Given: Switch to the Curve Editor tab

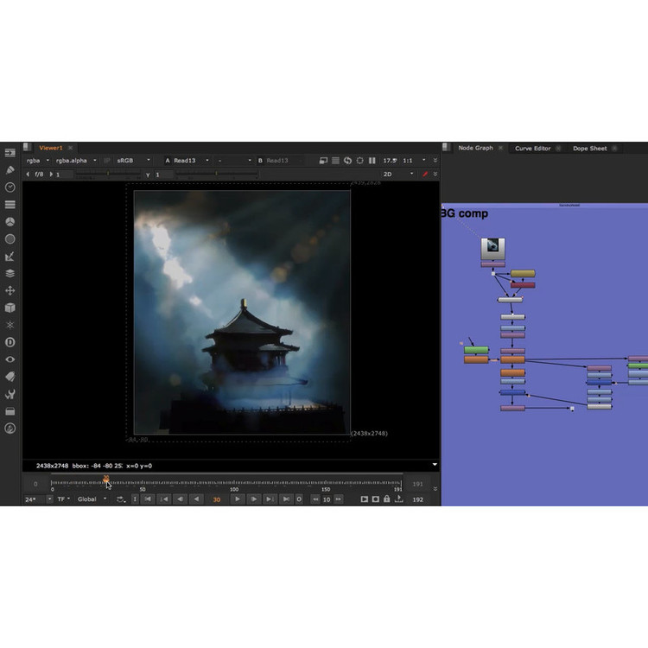Looking at the screenshot, I should point(532,148).
